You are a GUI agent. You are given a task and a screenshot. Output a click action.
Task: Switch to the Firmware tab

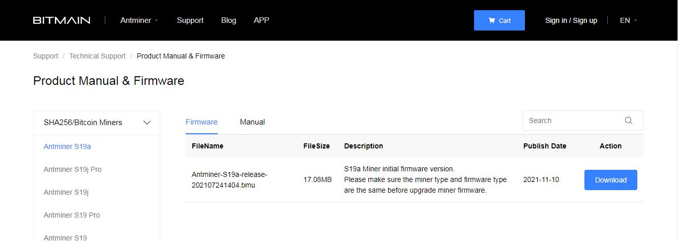click(201, 122)
